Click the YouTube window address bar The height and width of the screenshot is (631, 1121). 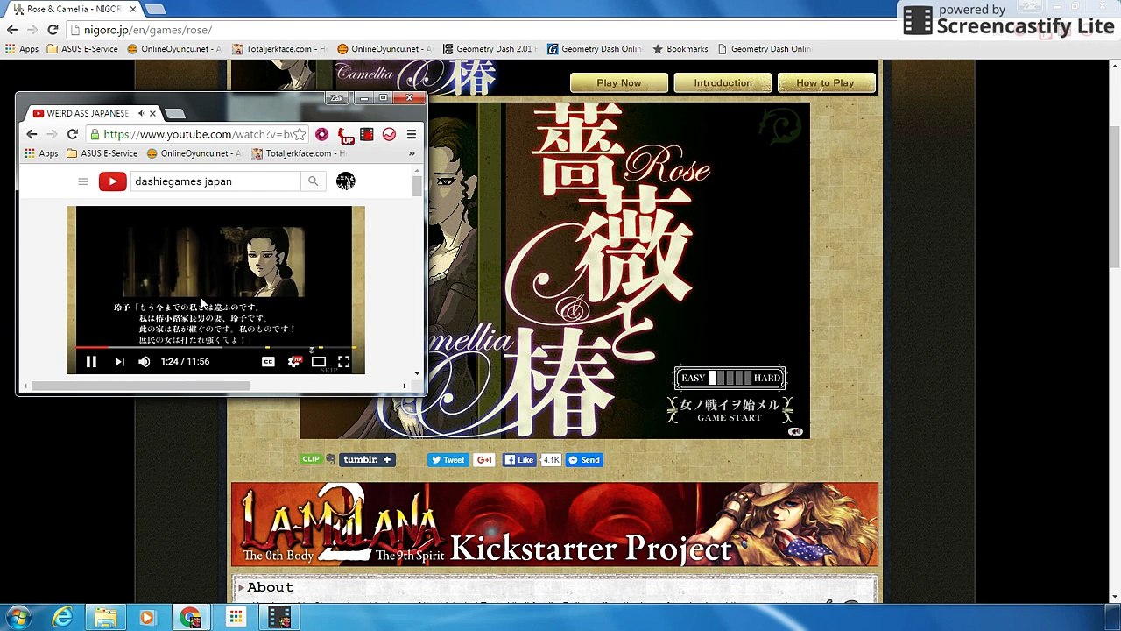click(x=196, y=134)
